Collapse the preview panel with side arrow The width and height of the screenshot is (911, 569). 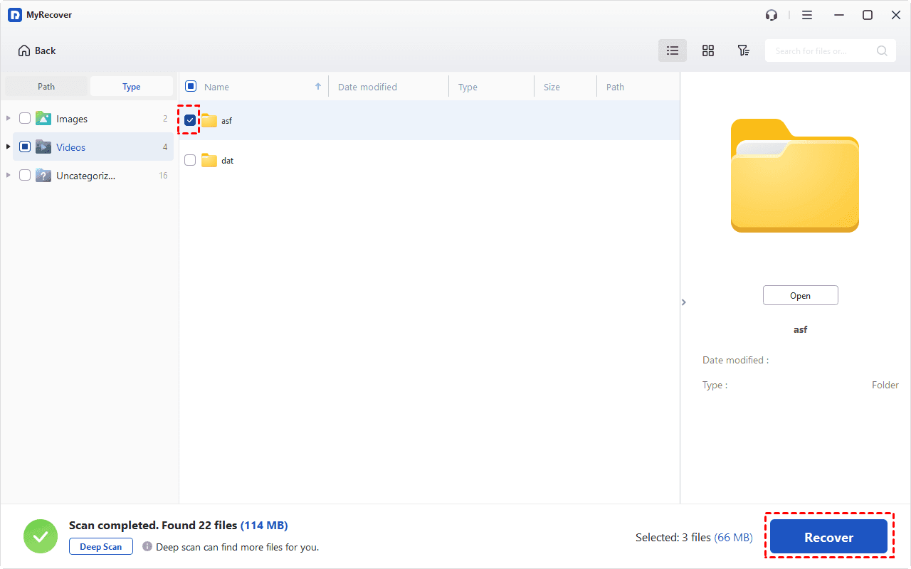[x=684, y=302]
